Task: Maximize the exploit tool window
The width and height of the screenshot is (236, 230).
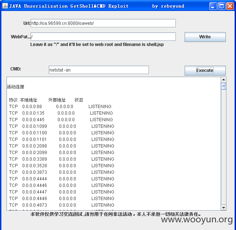Action: (x=221, y=6)
